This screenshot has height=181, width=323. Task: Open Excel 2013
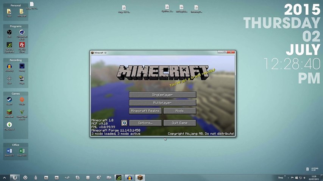click(22, 152)
